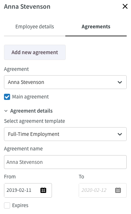
Task: Focus the Agreement name text field
Action: [65, 162]
